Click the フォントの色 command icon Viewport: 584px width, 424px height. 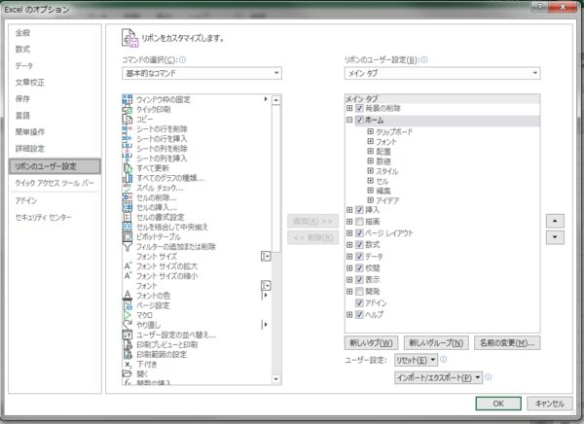[128, 296]
